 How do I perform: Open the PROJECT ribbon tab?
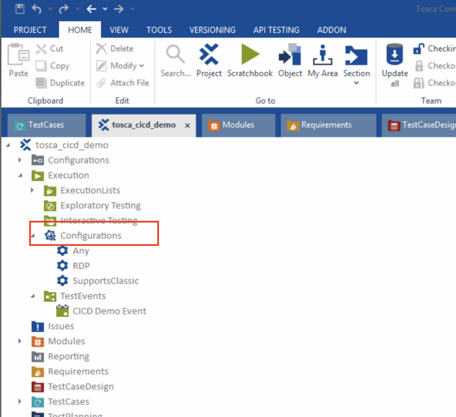click(x=30, y=30)
